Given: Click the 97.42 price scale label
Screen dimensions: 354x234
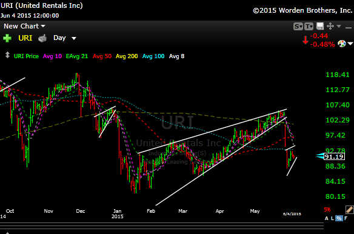Looking at the screenshot, I should pos(335,135).
